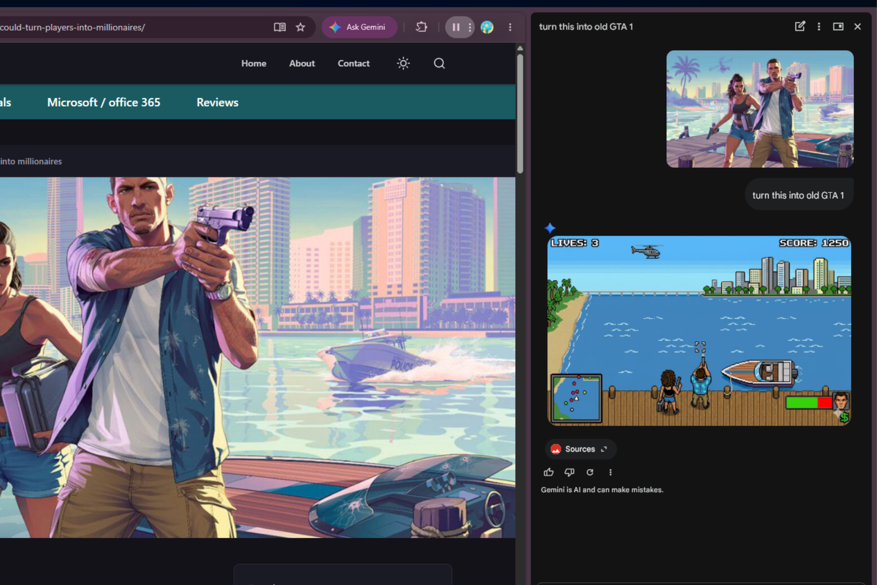877x585 pixels.
Task: Toggle the site theme with the sun icon
Action: coord(403,63)
